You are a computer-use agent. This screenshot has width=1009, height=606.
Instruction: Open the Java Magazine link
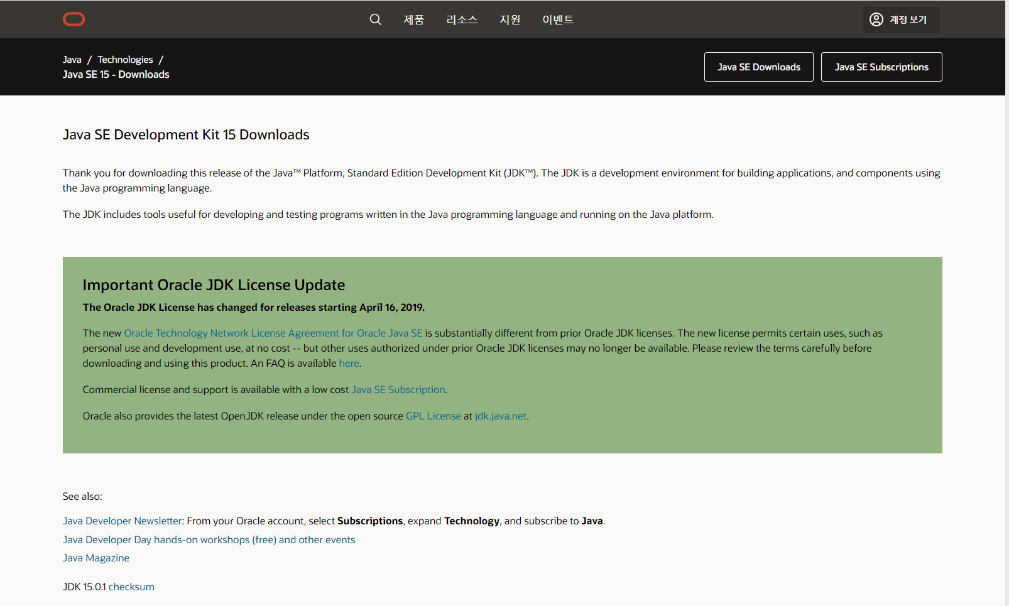click(96, 558)
